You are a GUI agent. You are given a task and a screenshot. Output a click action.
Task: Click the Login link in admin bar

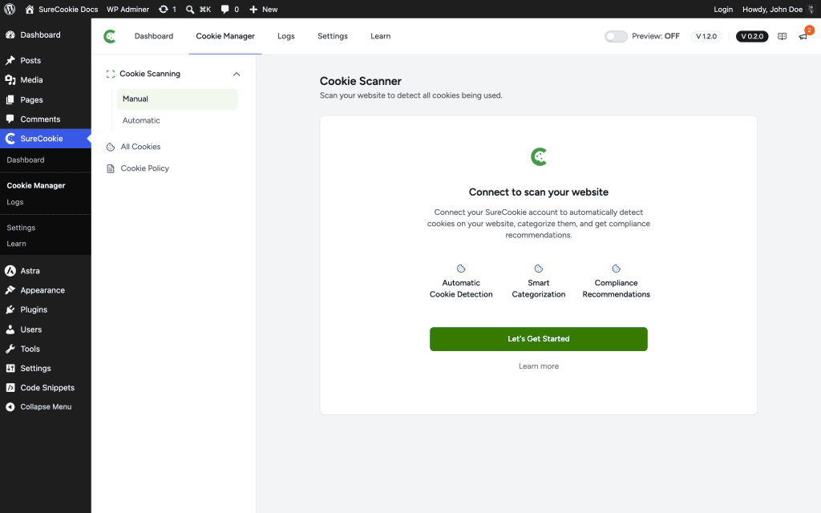coord(723,9)
